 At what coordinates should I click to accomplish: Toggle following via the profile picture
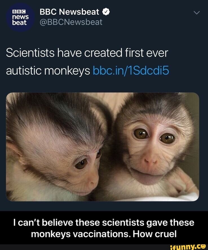pos(19,18)
